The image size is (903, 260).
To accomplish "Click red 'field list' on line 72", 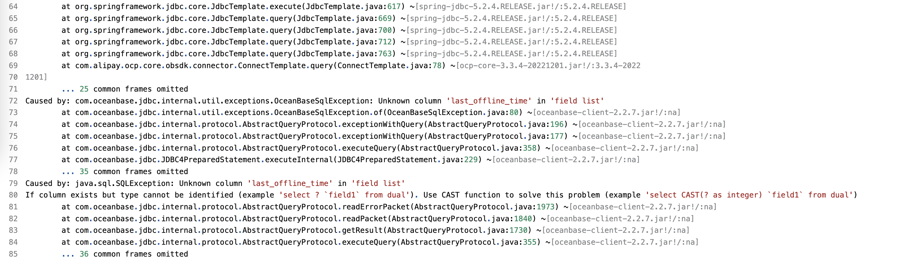I will tap(577, 101).
